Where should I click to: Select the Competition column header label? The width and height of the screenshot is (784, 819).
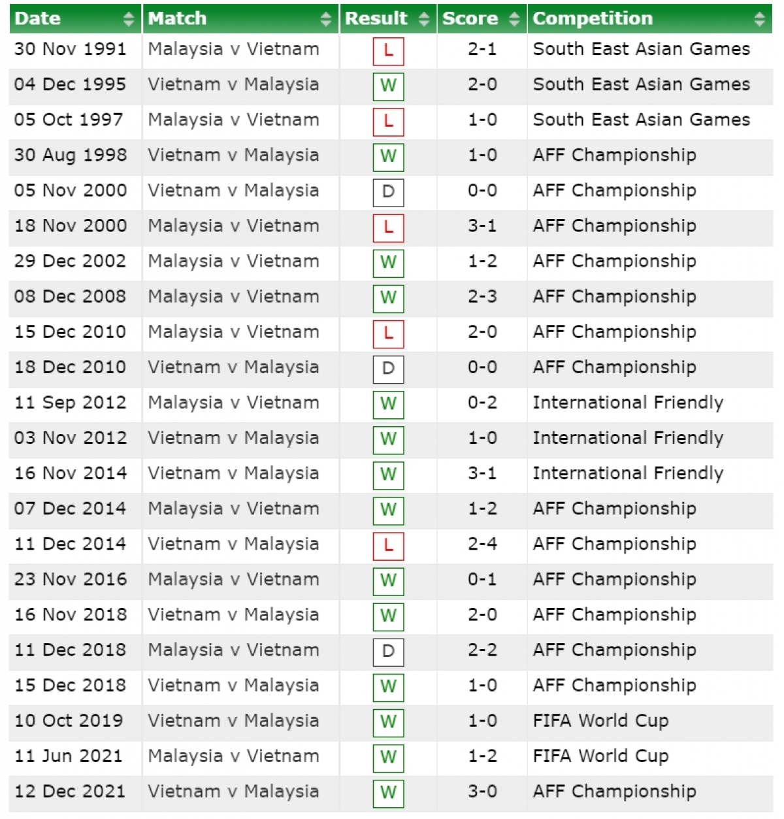click(593, 18)
